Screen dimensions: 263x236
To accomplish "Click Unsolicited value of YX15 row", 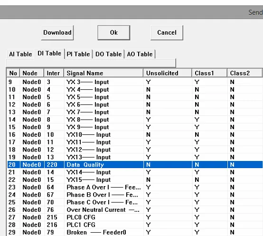I will 148,180.
